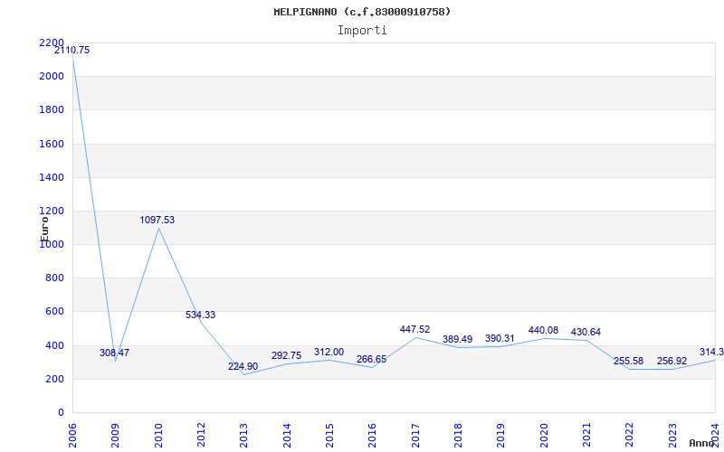Select the 447.52 data label for 2017
Image resolution: width=724 pixels, height=452 pixels.
click(x=414, y=330)
